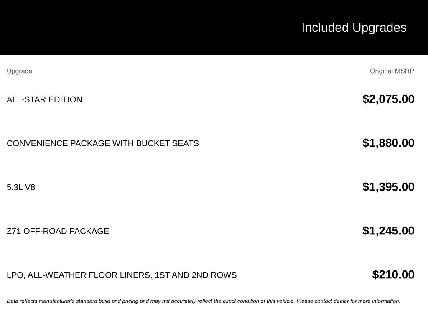Viewport: 428px width, 321px height.
Task: Click the $210.00 price
Action: coord(393,275)
